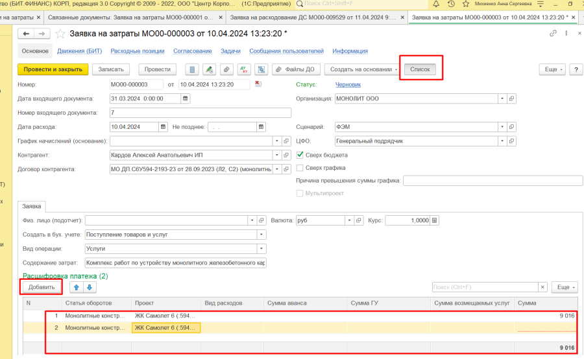Open calculator icon next to Курс field

[x=435, y=220]
